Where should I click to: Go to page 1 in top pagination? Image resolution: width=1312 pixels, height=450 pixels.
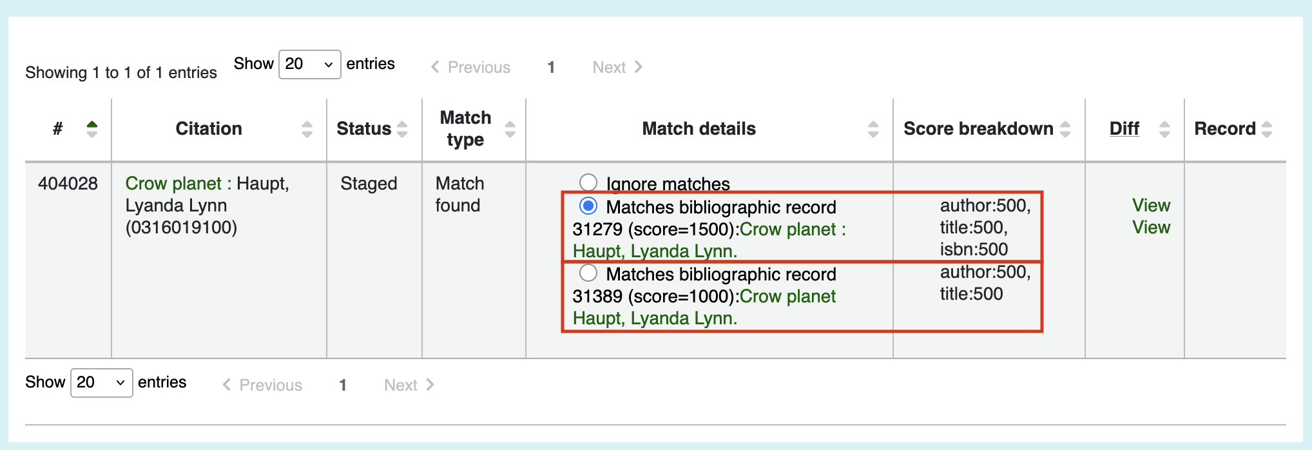[551, 67]
